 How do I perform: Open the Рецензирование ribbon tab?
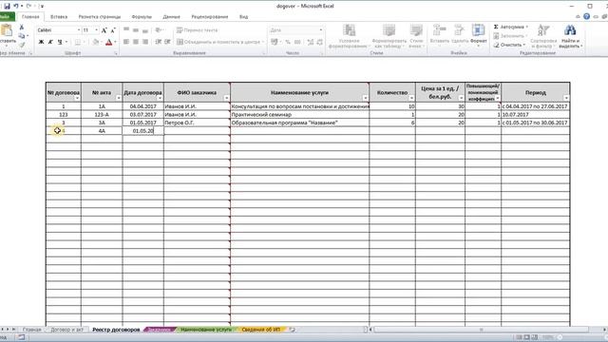click(210, 17)
